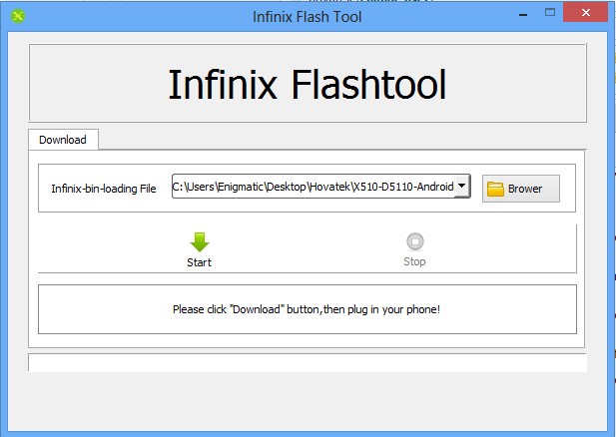The image size is (616, 437).
Task: Maximize the Infinix Flash Tool window
Action: tap(550, 13)
